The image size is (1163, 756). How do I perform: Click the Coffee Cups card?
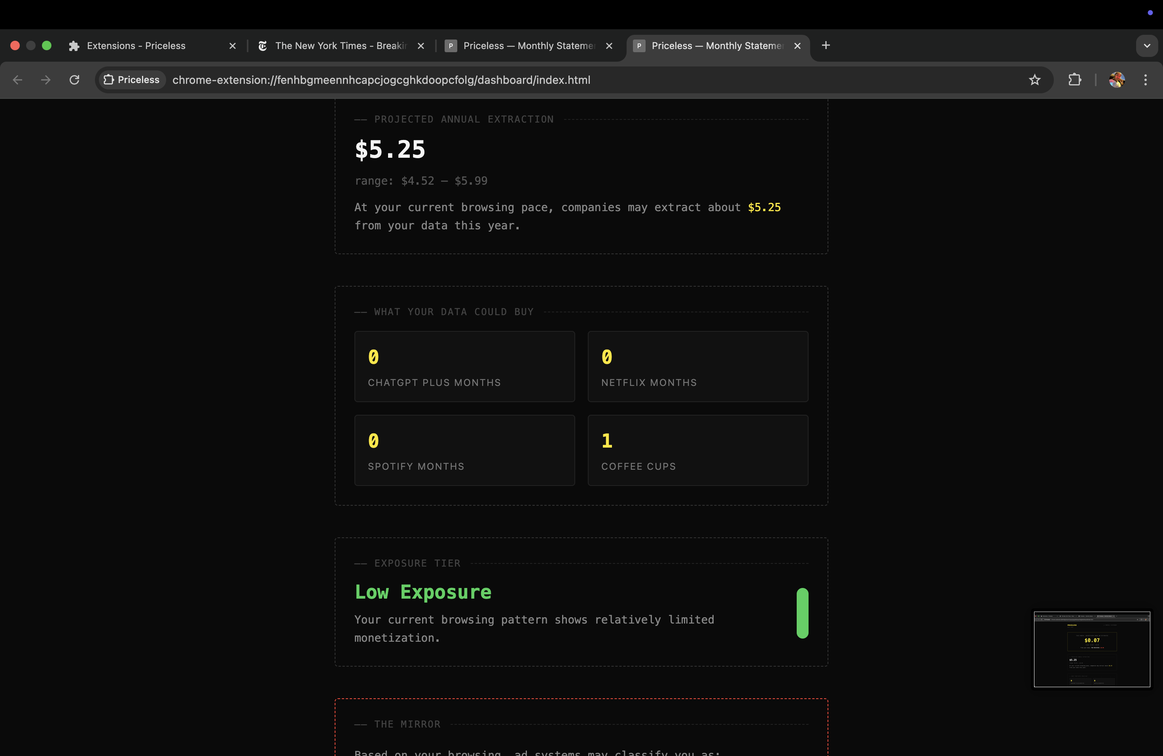tap(697, 450)
